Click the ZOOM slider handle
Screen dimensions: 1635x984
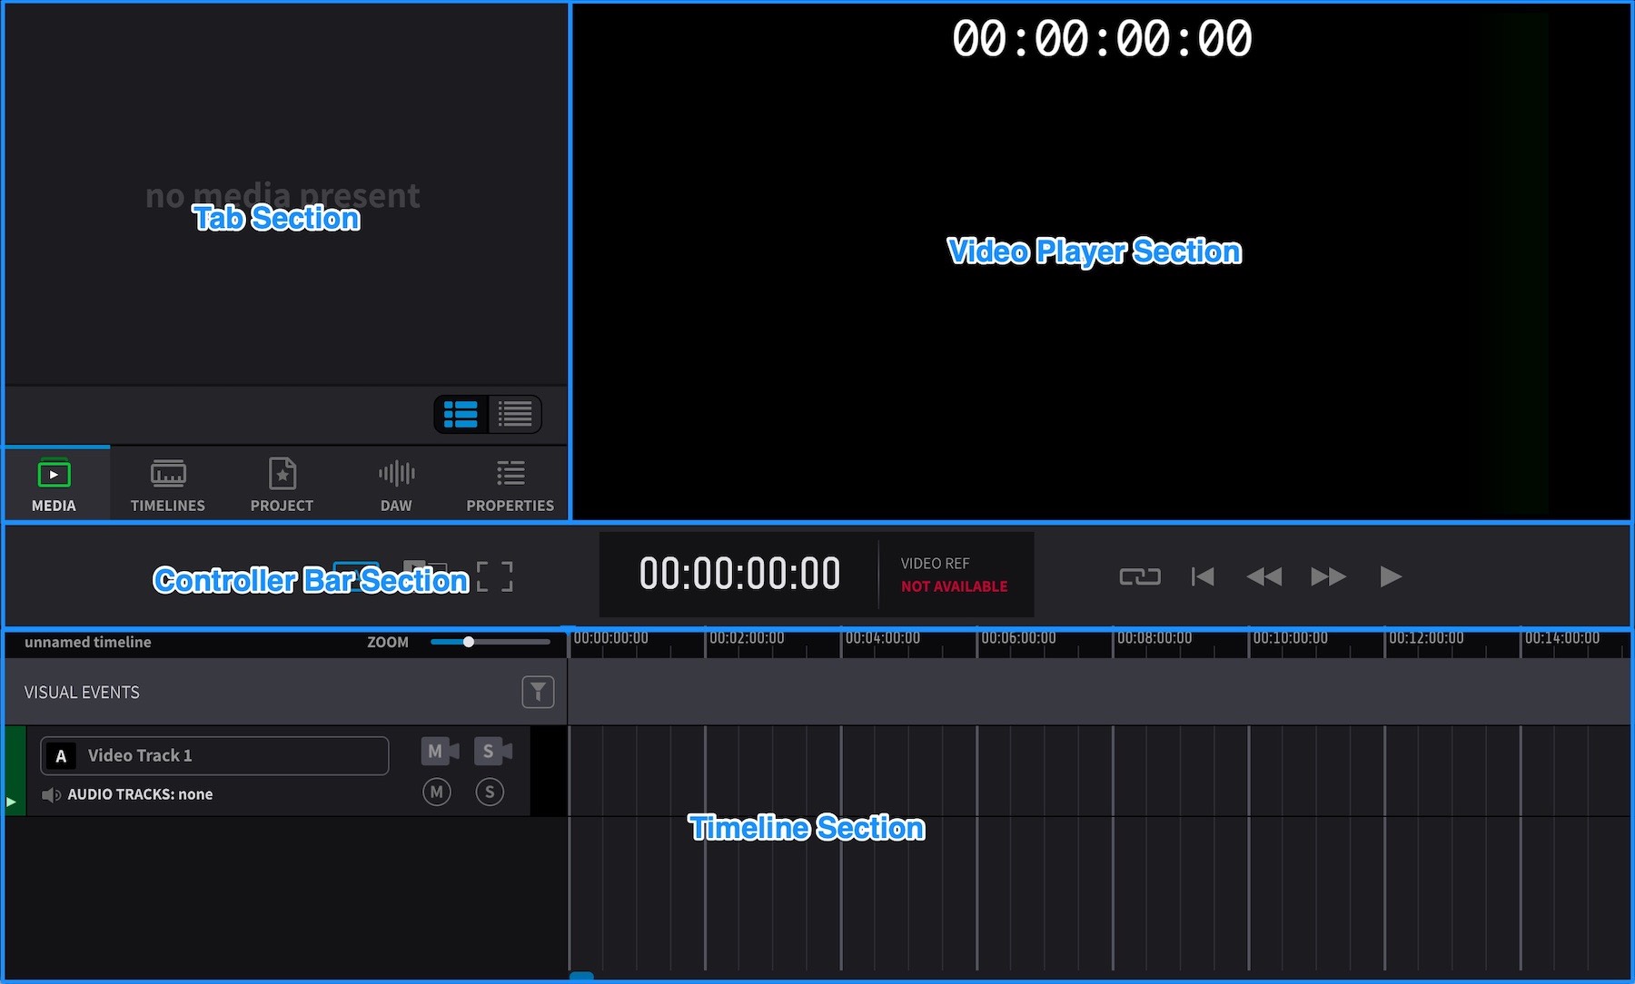[469, 642]
